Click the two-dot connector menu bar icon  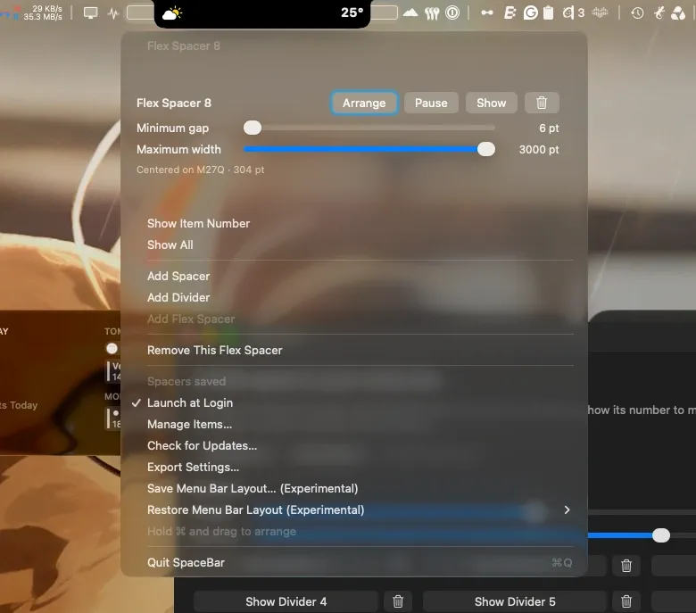[x=487, y=12]
